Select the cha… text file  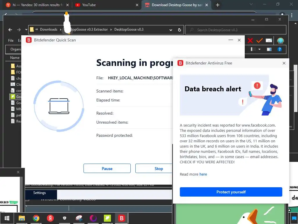tap(16, 78)
